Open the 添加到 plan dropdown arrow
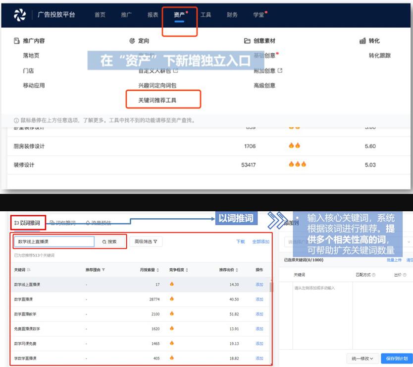This screenshot has height=367, width=413. pyautogui.click(x=409, y=242)
